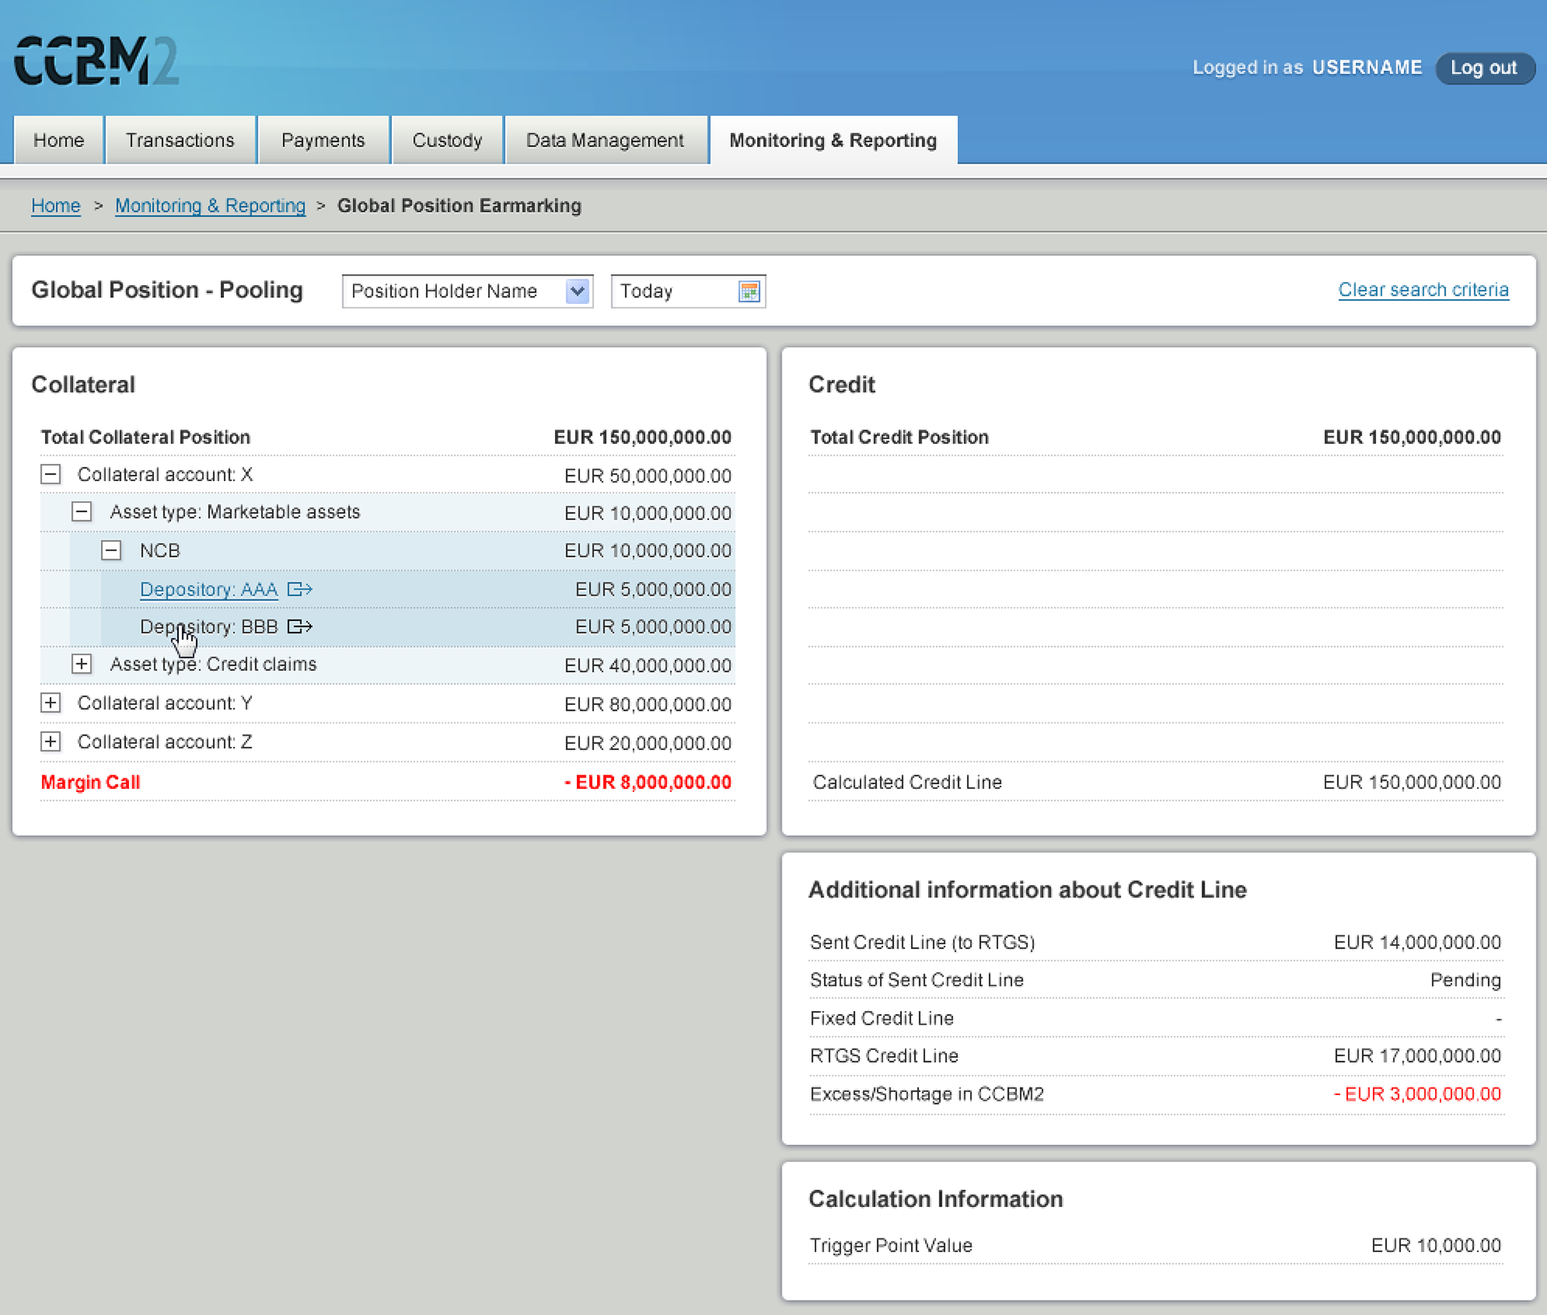1547x1315 pixels.
Task: Click the Home breadcrumb link
Action: pyautogui.click(x=56, y=205)
